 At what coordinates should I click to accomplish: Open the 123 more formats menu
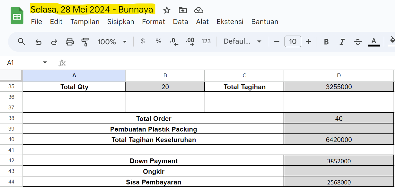click(x=206, y=41)
